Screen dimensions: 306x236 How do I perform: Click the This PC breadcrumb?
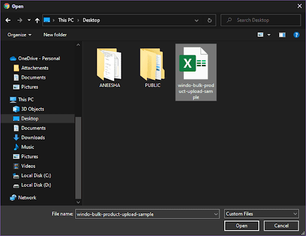pos(66,20)
